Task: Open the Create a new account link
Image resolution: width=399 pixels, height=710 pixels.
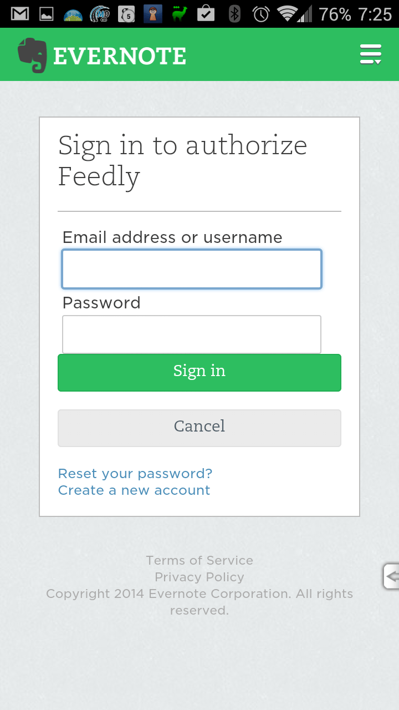Action: click(134, 490)
